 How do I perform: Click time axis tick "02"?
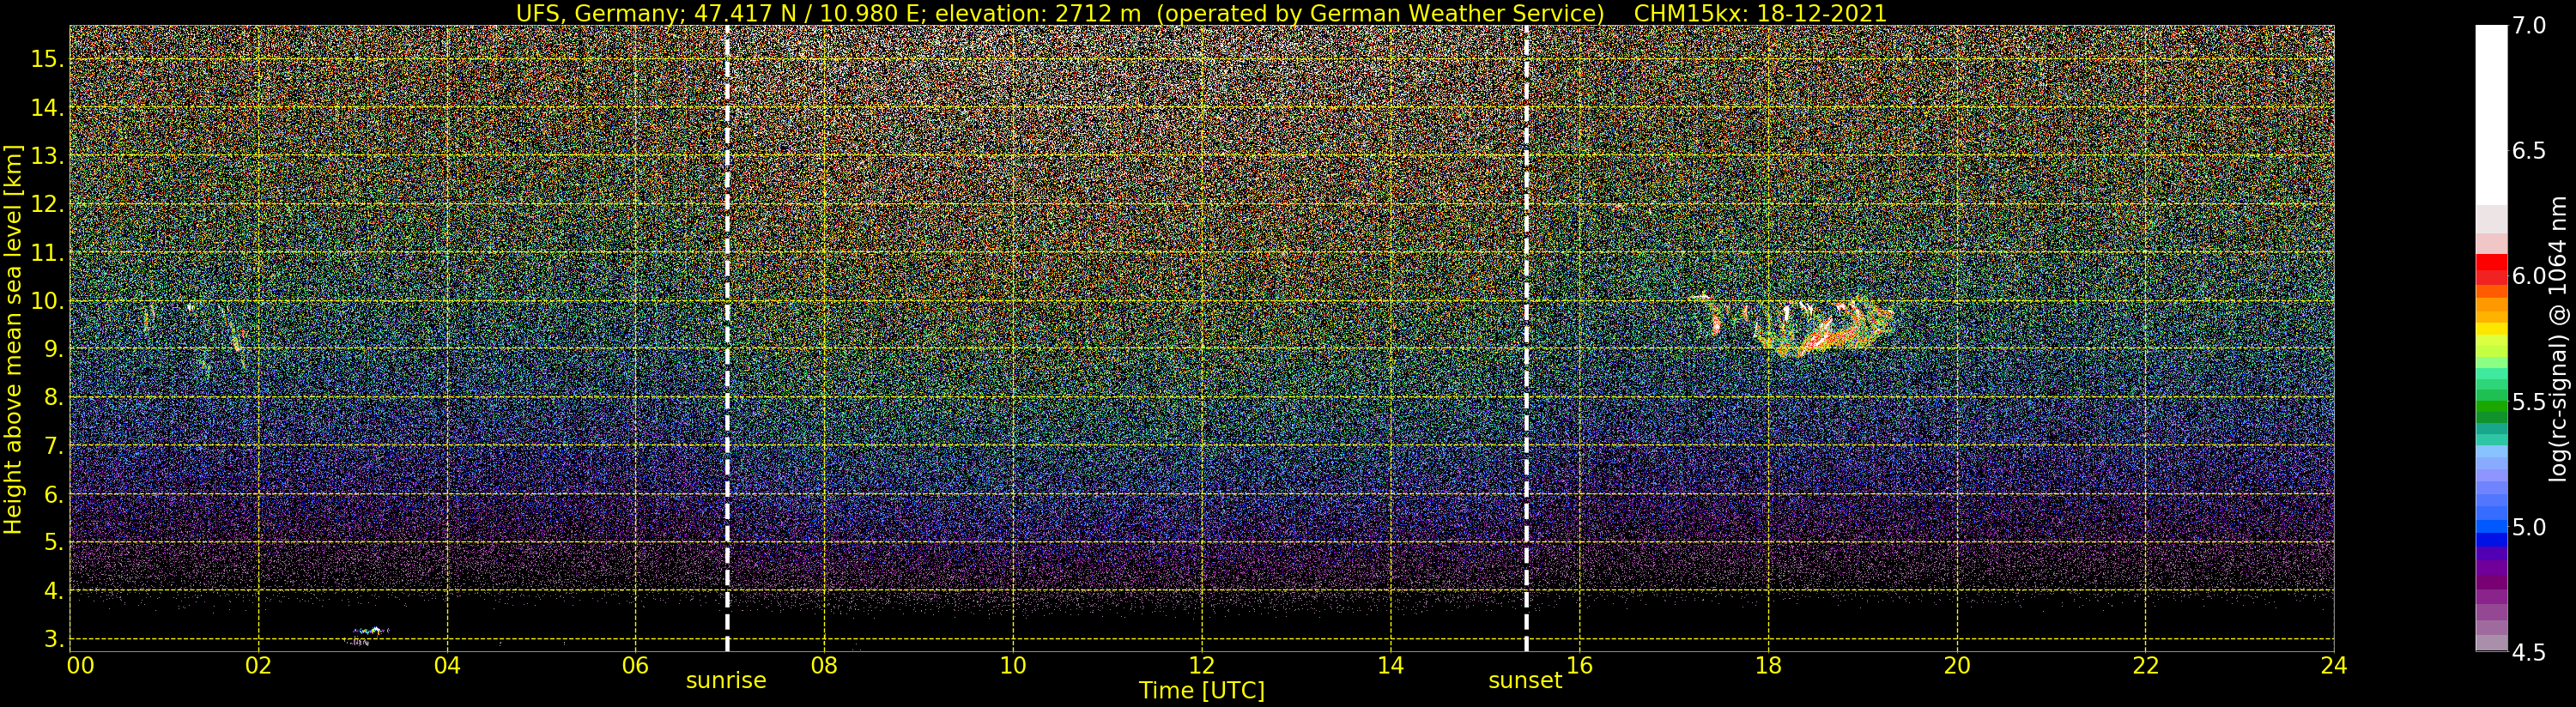coord(259,666)
